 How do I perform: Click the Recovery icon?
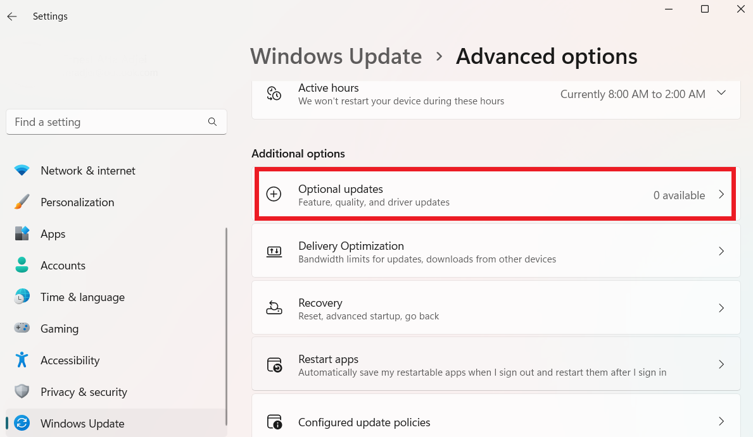(x=274, y=309)
